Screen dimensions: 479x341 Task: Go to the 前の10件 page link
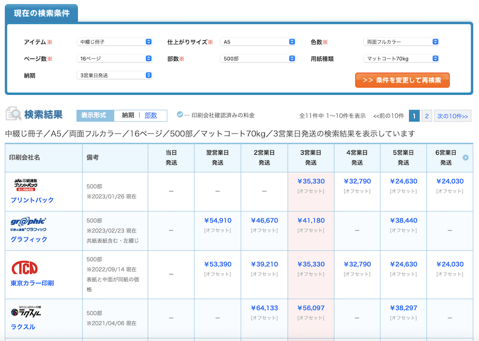pyautogui.click(x=388, y=116)
